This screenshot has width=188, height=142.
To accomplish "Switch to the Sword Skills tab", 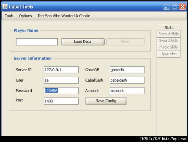I will tap(169, 41).
